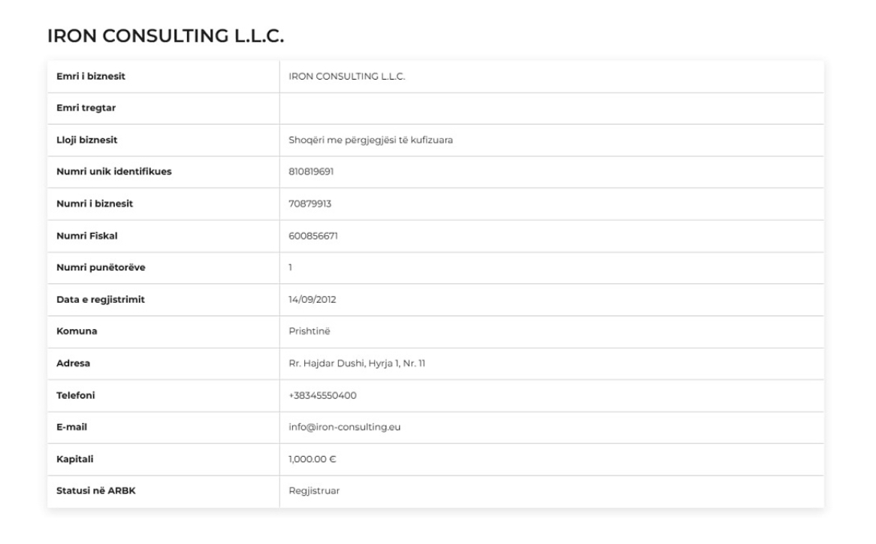
Task: Click the Komuna value Prishtinë
Action: (x=309, y=331)
